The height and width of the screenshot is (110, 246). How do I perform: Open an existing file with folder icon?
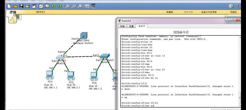tap(15, 6)
